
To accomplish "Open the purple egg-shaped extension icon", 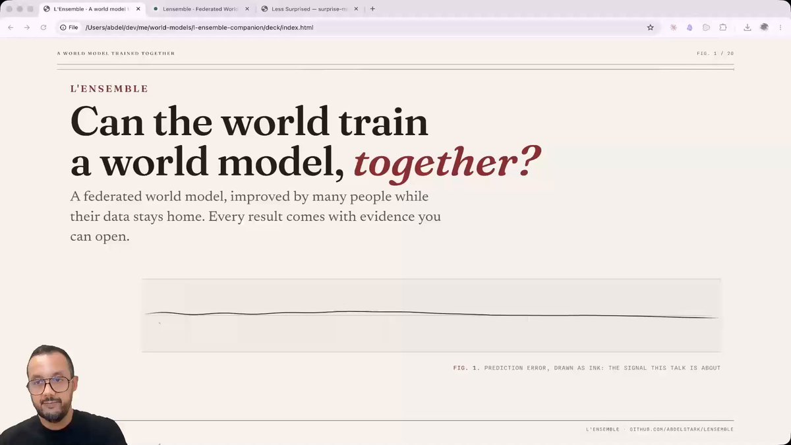I will pyautogui.click(x=689, y=28).
